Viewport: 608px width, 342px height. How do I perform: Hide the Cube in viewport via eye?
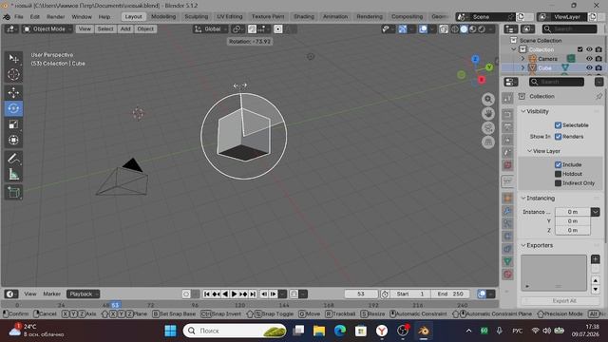pos(589,67)
